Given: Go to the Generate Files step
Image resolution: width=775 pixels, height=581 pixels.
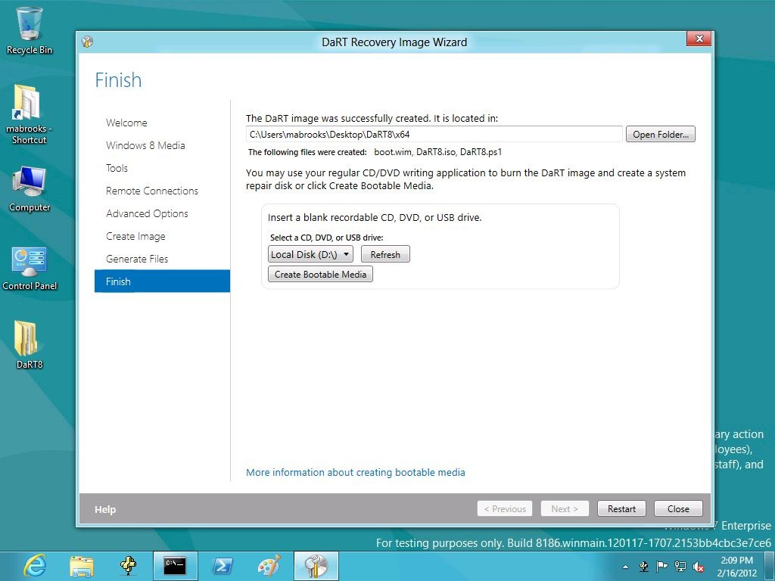Looking at the screenshot, I should pyautogui.click(x=137, y=259).
